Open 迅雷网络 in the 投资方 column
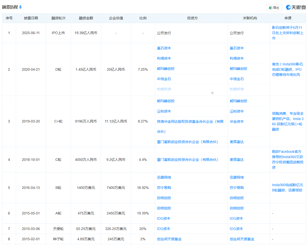308x245 pixels. coord(164,177)
